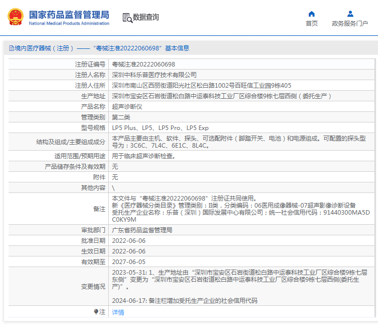Select registration number 粤械注准20222060698 value
Screen dimensions: 378x324
pyautogui.click(x=143, y=64)
